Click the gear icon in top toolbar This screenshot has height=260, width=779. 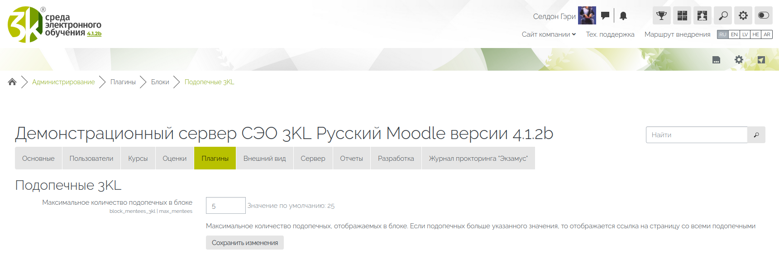point(743,16)
